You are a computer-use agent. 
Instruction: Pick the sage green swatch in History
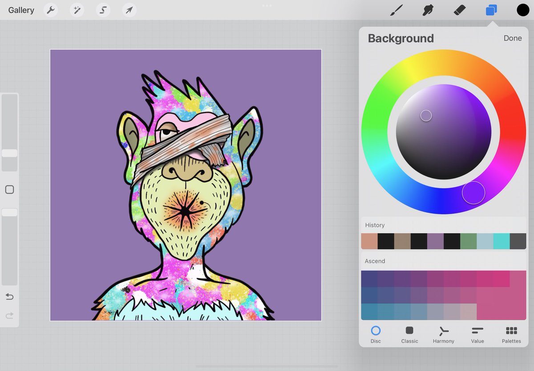(468, 241)
